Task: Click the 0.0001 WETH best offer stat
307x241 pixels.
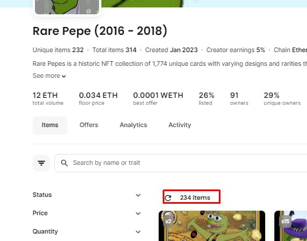Action: point(158,98)
